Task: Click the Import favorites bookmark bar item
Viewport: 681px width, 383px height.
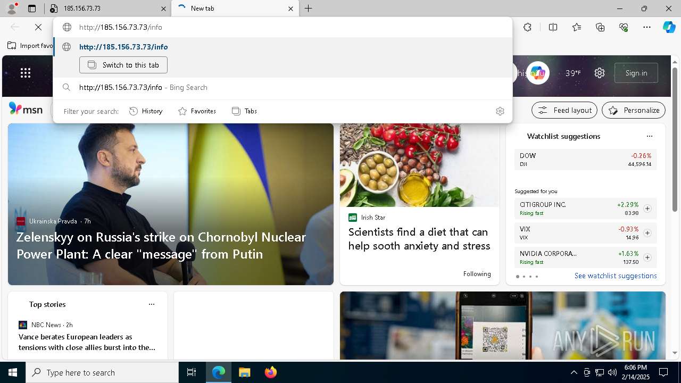Action: click(x=30, y=46)
